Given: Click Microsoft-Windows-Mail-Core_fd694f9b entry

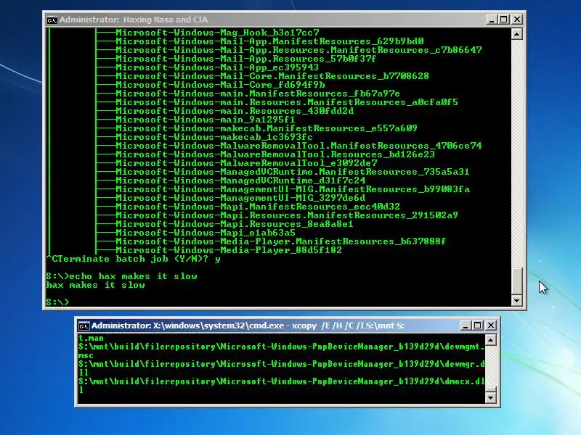Looking at the screenshot, I should (221, 85).
